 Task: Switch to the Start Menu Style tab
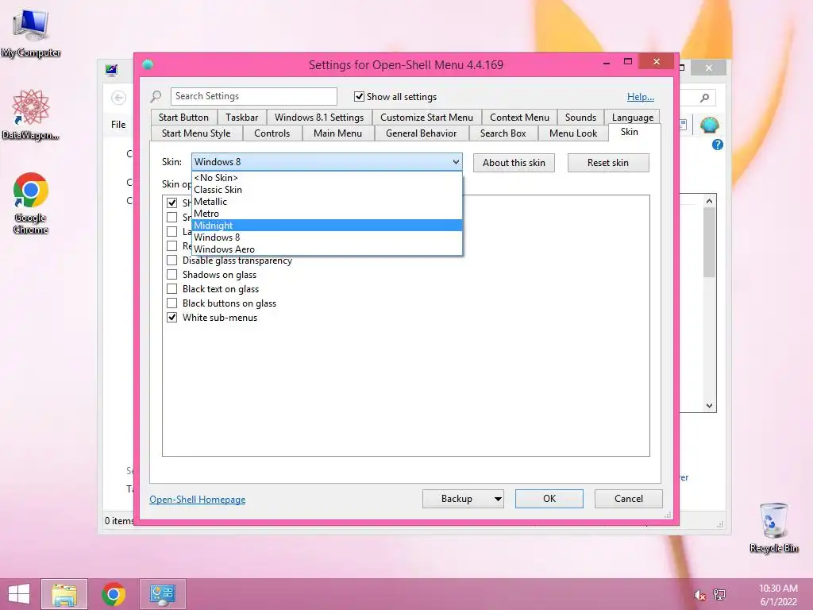pos(196,133)
